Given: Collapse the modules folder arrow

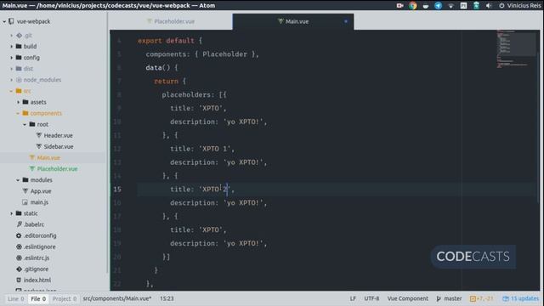Looking at the screenshot, I should (x=18, y=180).
